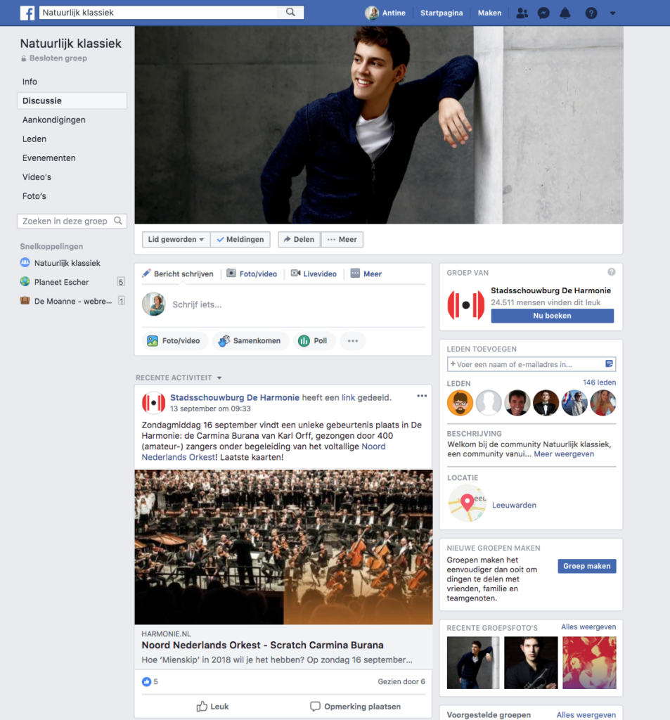This screenshot has height=720, width=670.
Task: Open the Leeuwarden map thumbnail
Action: pyautogui.click(x=467, y=503)
